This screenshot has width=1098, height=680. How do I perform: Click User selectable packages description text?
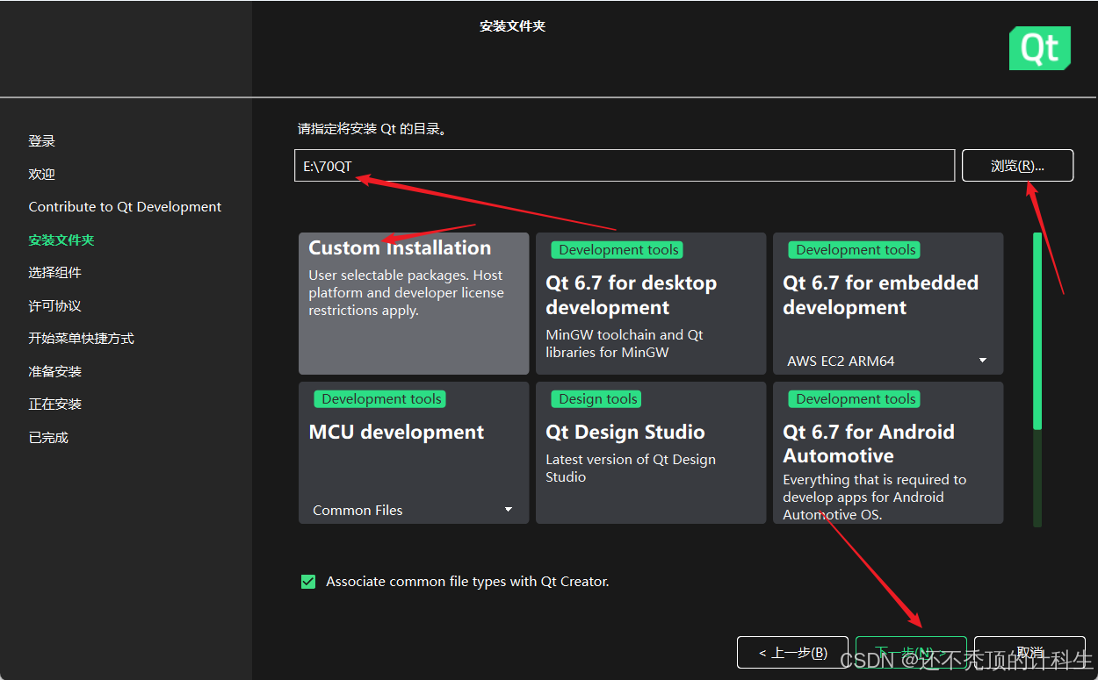click(406, 293)
